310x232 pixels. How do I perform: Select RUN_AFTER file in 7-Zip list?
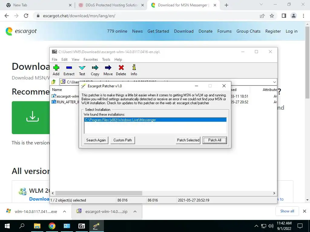[65, 102]
